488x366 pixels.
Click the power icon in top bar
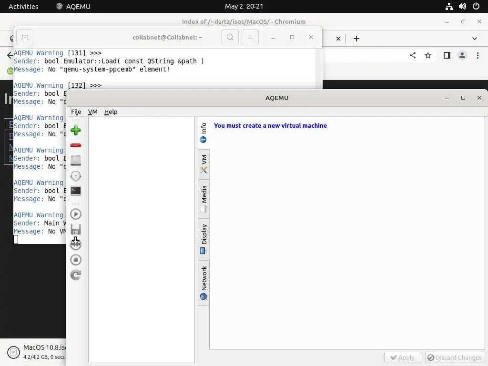476,7
